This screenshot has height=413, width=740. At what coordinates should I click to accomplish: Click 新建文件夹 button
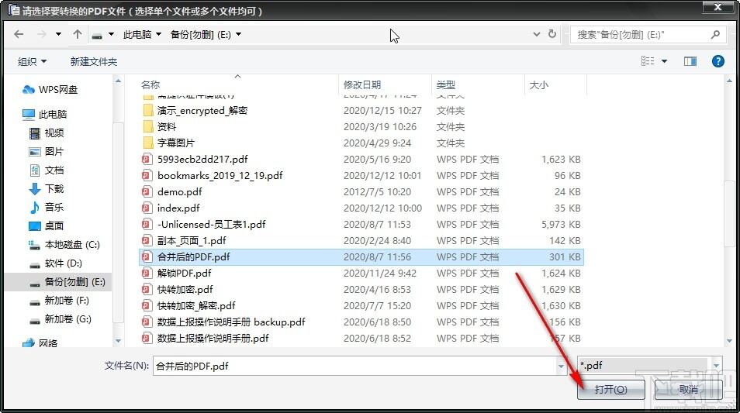tap(93, 62)
